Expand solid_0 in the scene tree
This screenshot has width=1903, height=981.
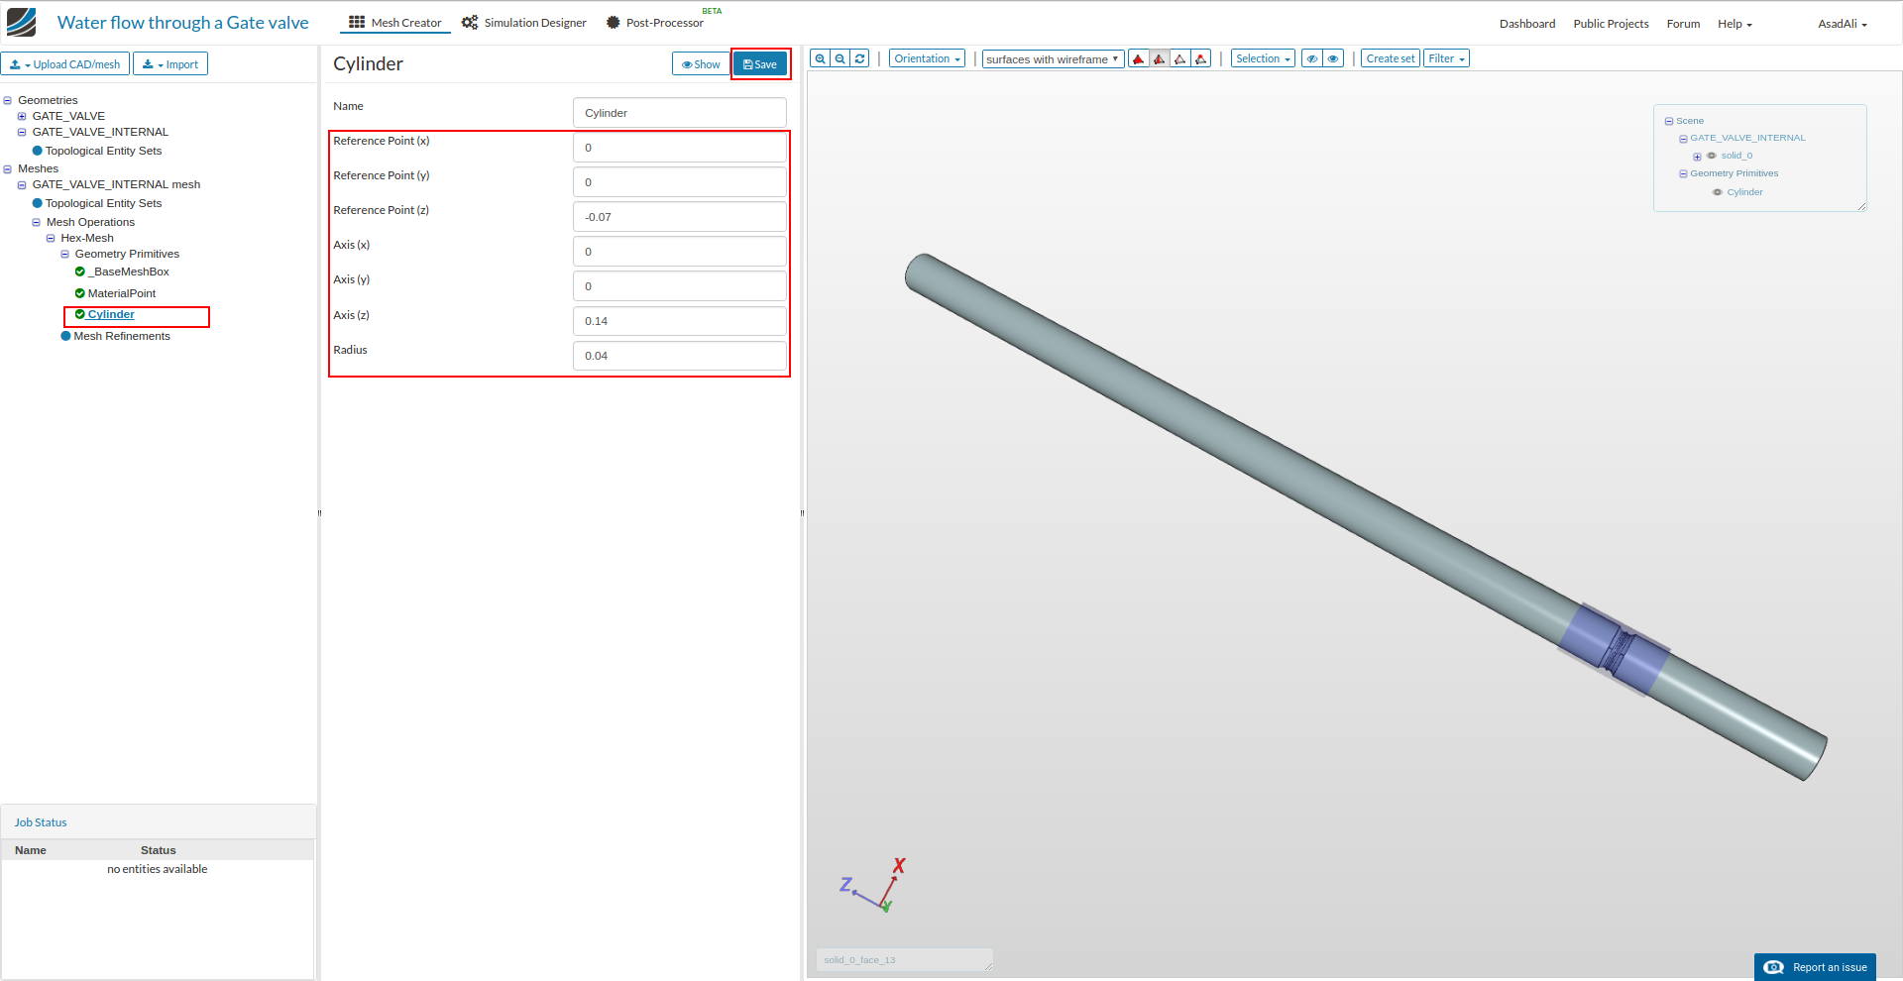1697,157
